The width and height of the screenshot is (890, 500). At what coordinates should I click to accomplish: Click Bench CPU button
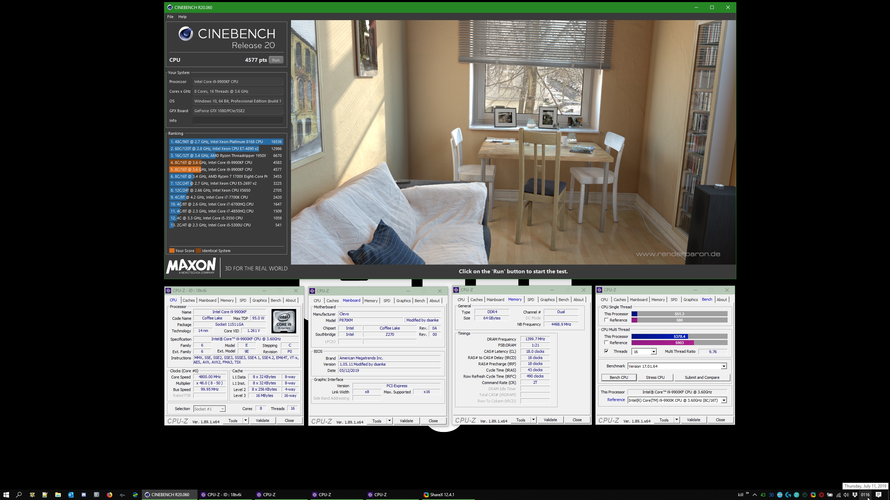(619, 377)
